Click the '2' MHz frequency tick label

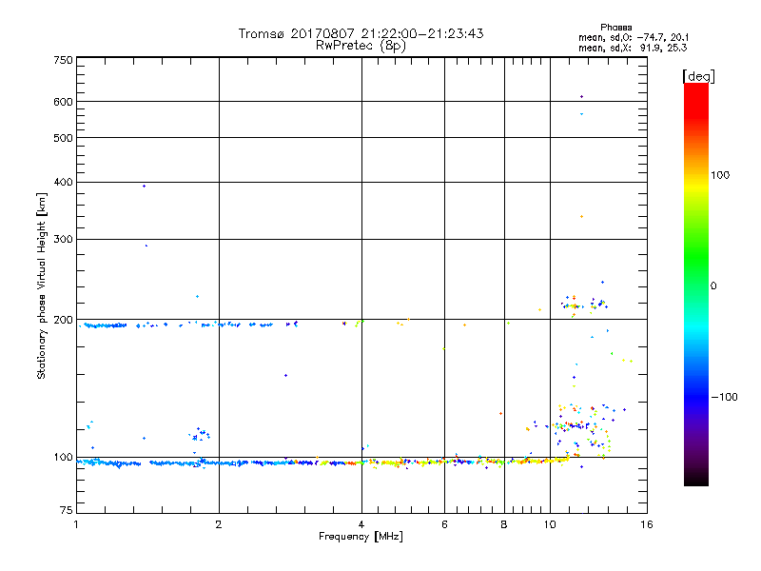tap(219, 524)
